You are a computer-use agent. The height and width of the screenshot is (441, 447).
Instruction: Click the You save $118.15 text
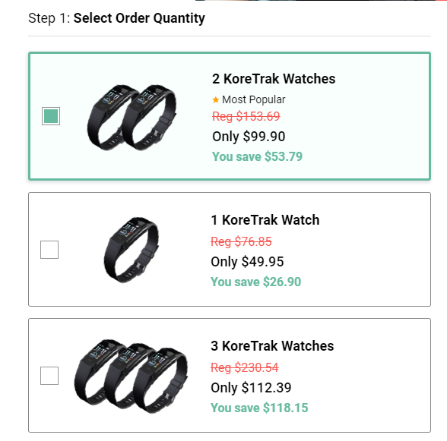click(259, 408)
